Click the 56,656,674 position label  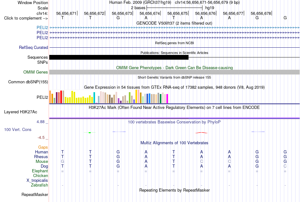point(150,13)
